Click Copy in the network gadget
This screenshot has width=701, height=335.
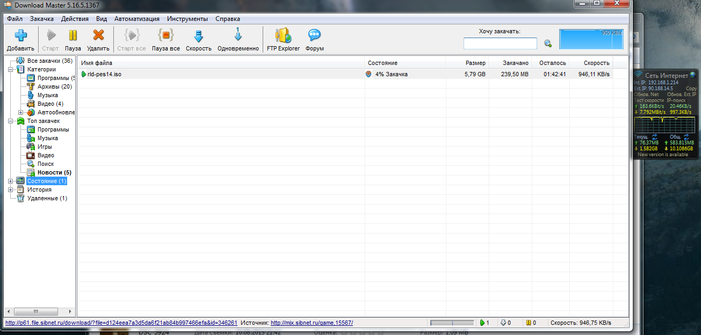tap(691, 89)
